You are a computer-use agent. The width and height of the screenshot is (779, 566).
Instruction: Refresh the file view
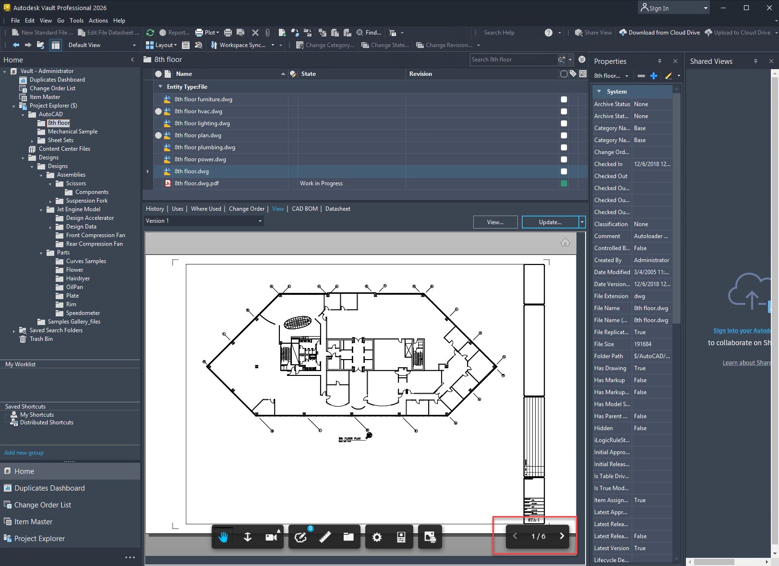pos(150,32)
